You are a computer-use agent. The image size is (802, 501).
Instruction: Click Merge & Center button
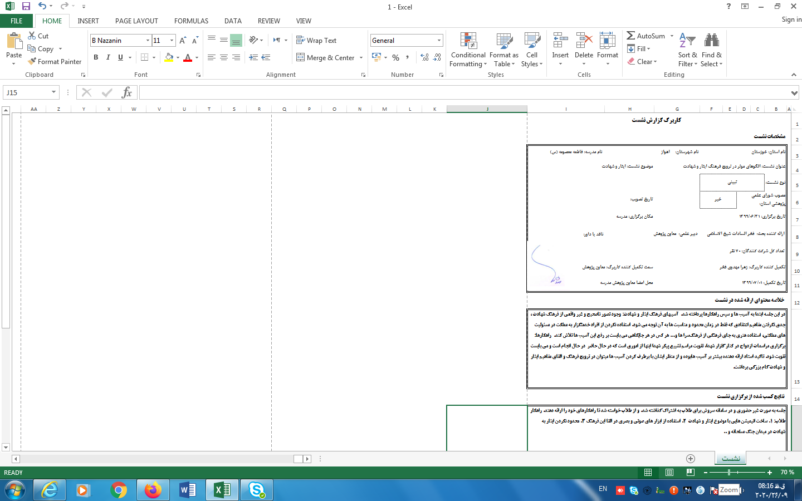coord(326,57)
